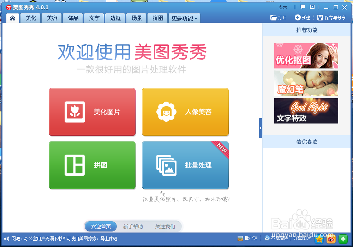Click the yellow star Qzone share icon
353x247 pixels.
[x=319, y=239]
